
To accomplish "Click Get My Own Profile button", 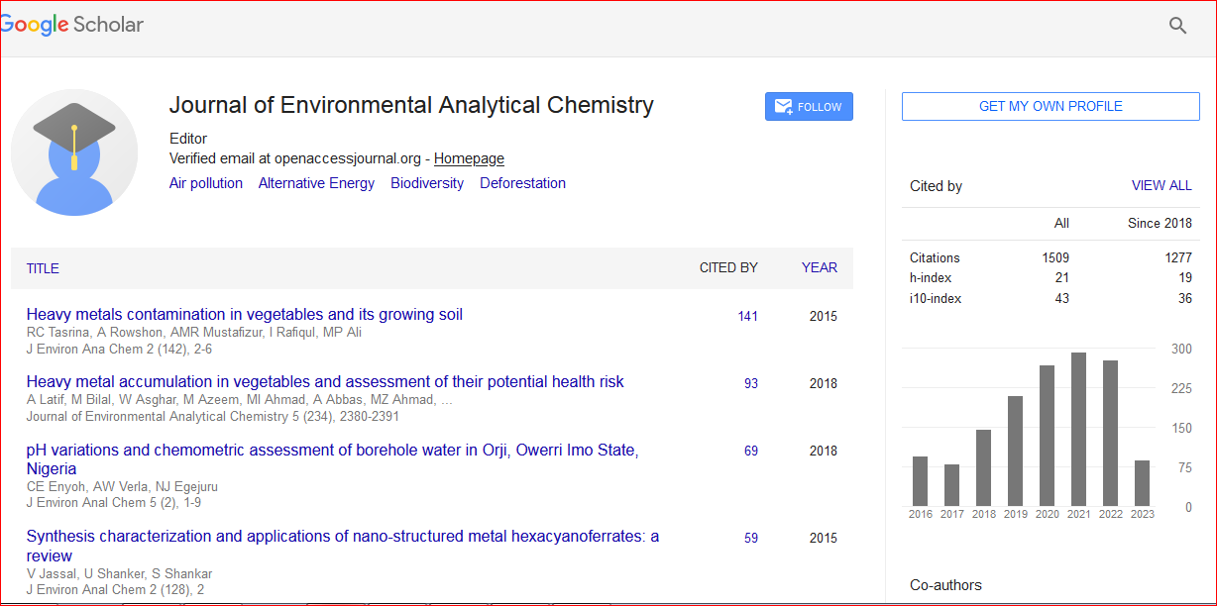I will click(1051, 106).
